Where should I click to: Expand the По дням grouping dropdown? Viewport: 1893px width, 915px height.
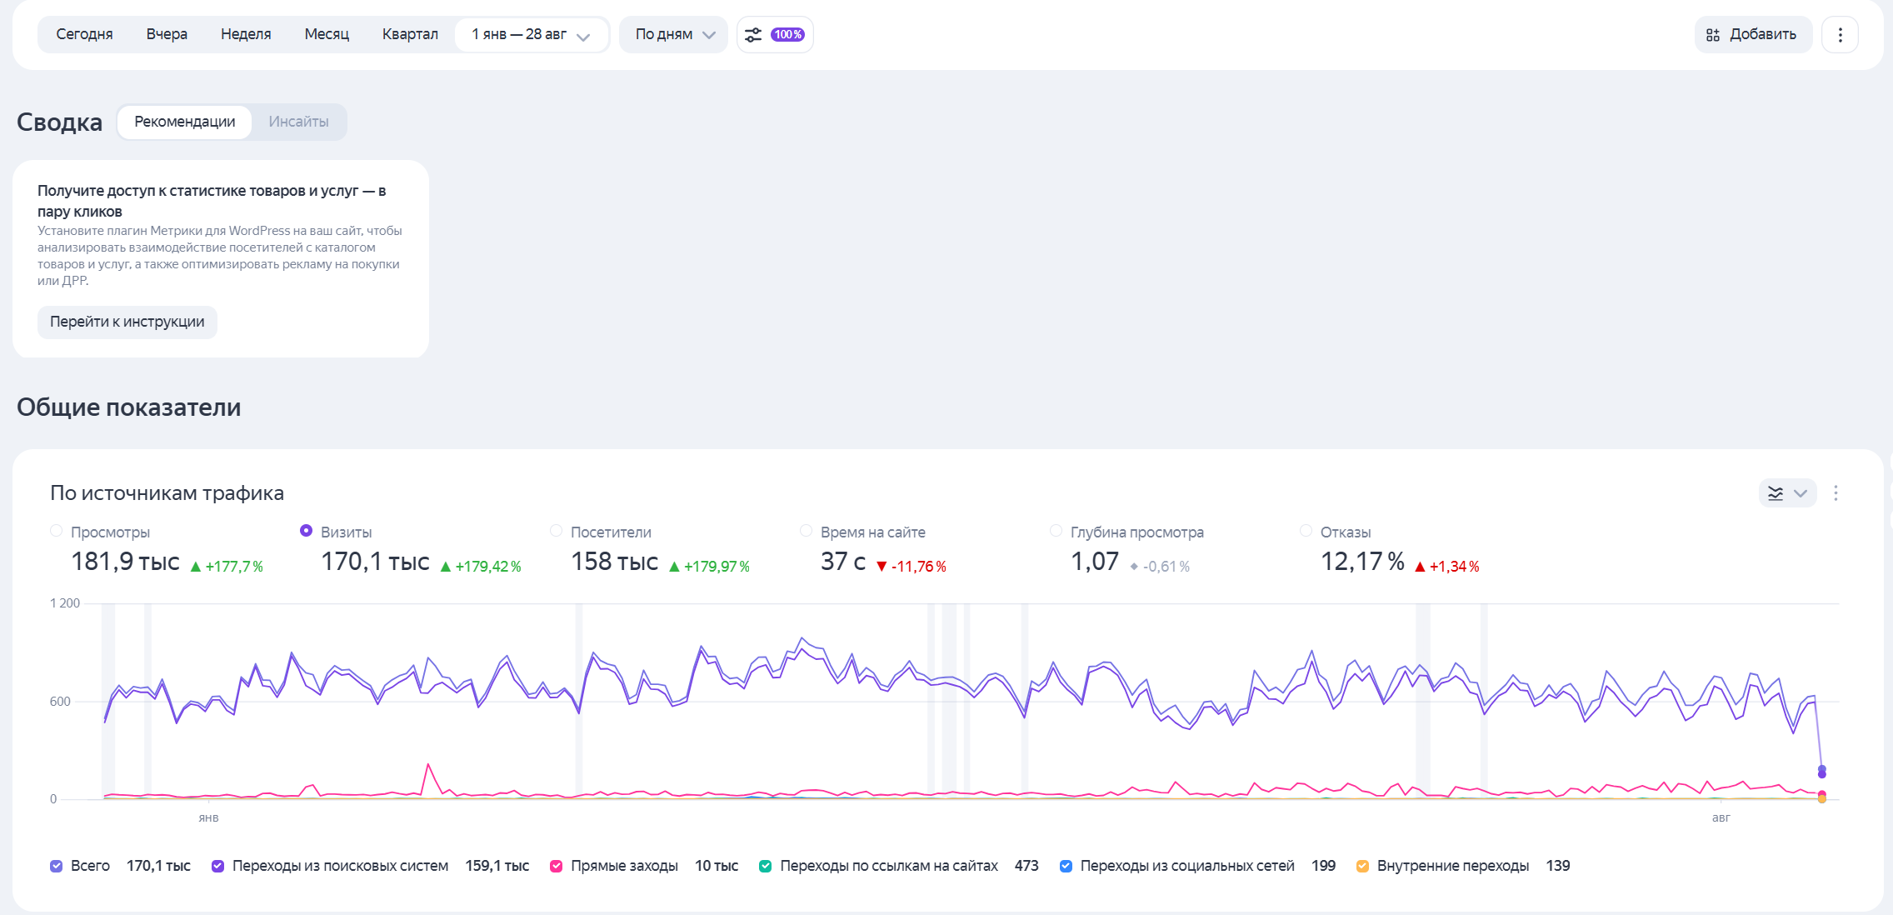coord(673,34)
